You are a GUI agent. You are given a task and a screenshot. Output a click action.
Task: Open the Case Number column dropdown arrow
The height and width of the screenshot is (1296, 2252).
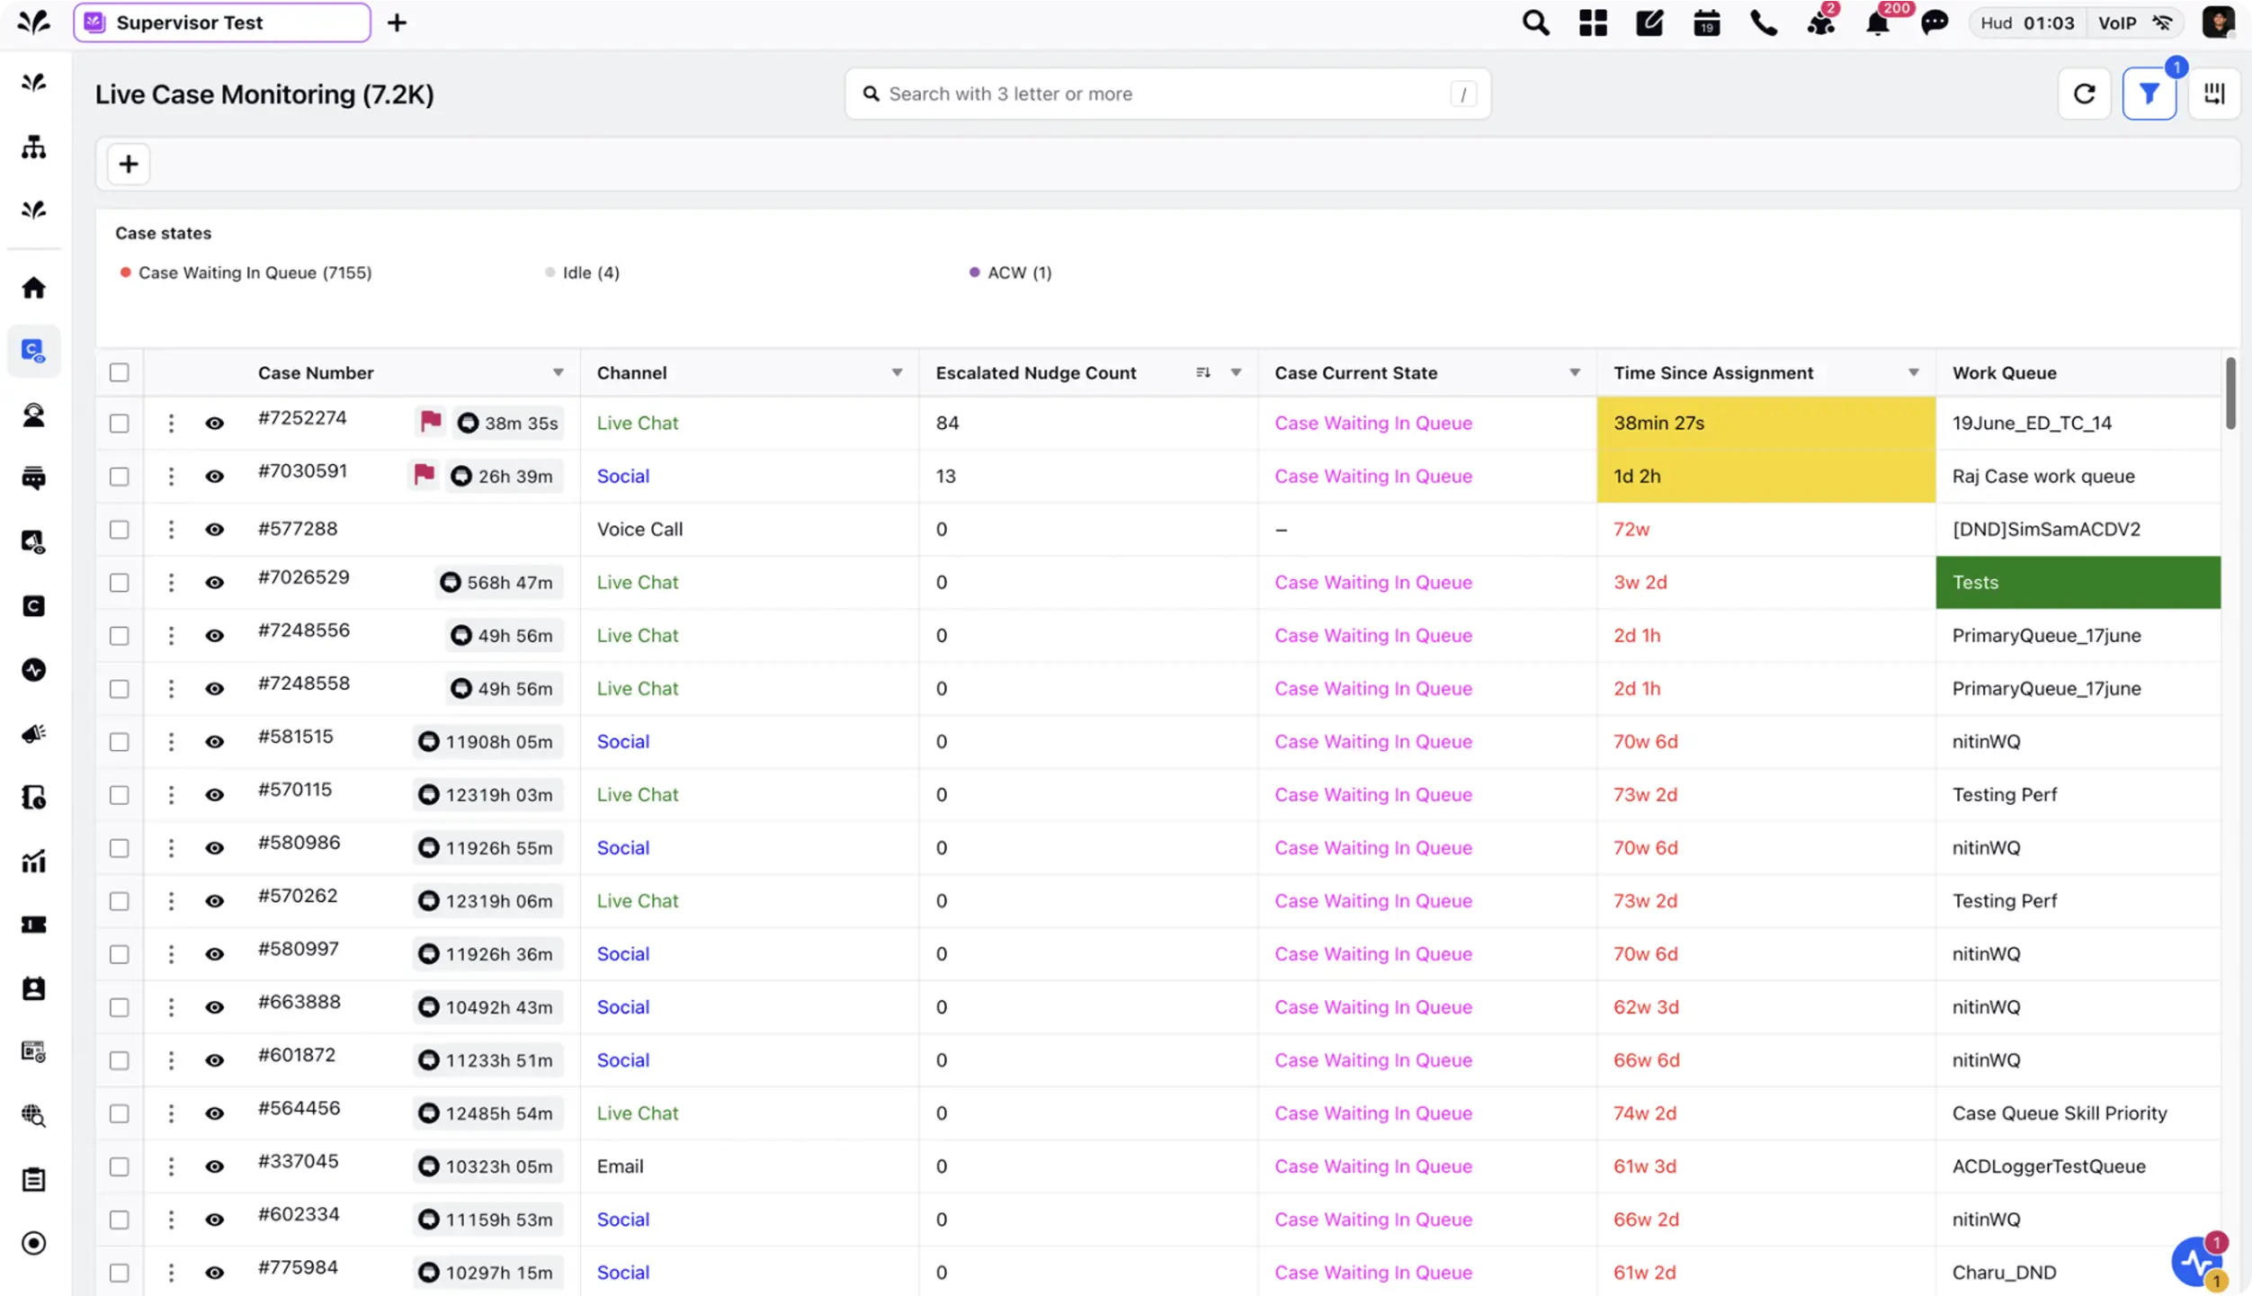coord(558,372)
